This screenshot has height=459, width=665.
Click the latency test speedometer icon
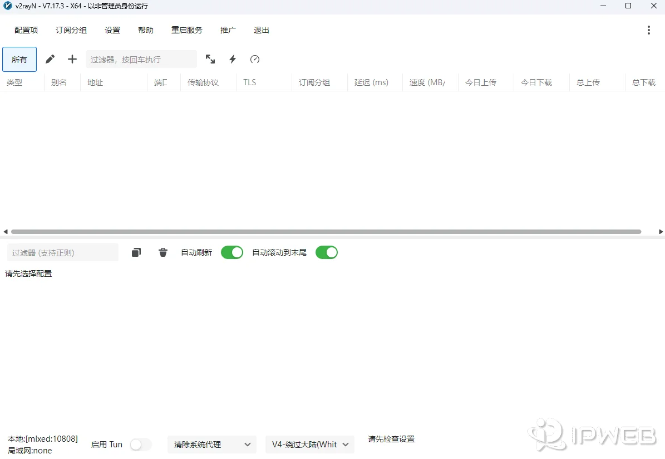pos(254,59)
